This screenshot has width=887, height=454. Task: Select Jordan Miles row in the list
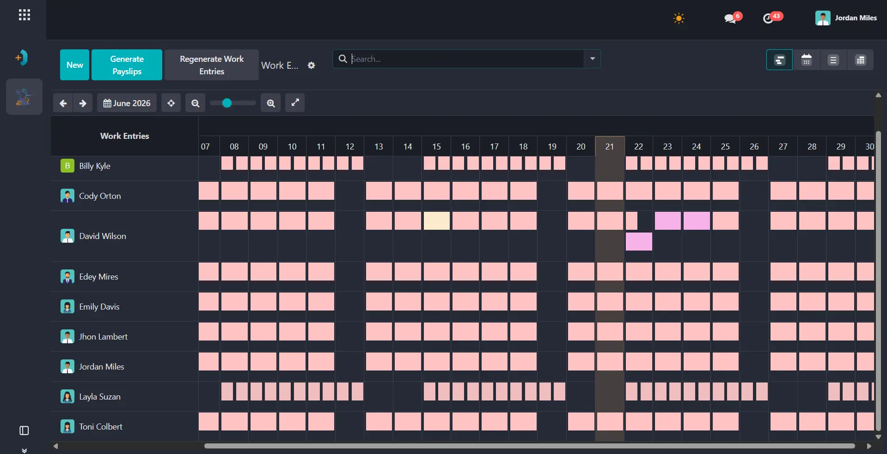point(124,366)
